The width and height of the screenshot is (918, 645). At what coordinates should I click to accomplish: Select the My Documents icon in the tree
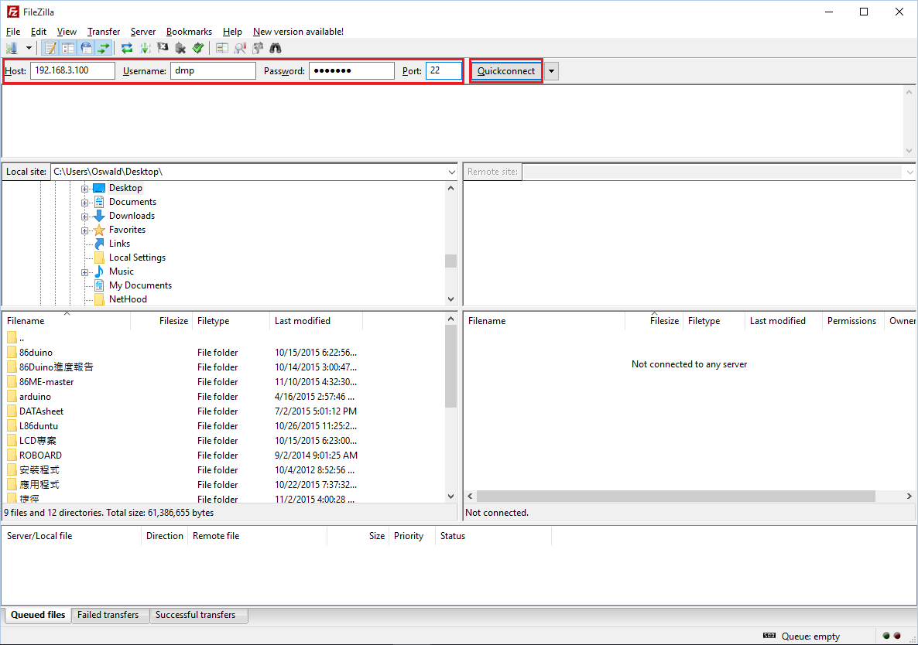coord(100,285)
